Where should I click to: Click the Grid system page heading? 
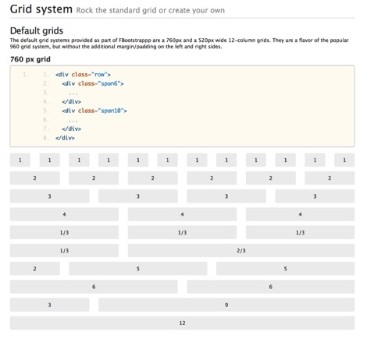pos(41,9)
